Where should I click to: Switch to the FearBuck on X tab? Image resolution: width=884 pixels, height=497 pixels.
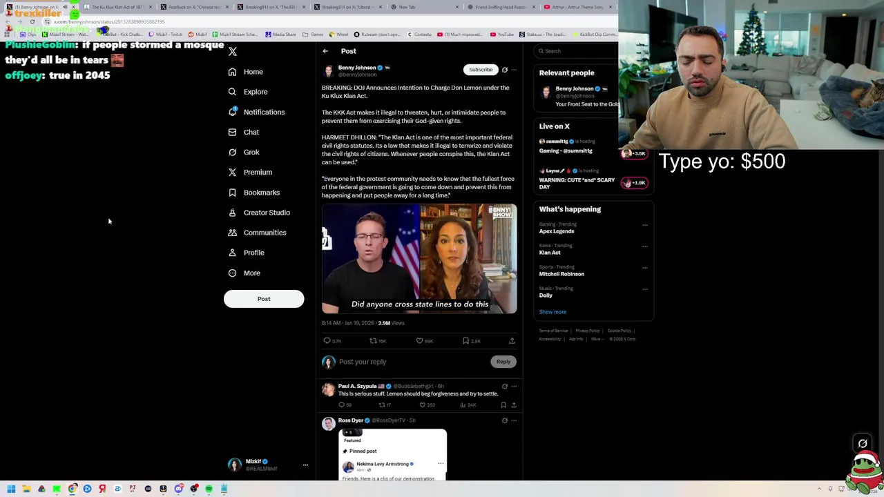193,7
